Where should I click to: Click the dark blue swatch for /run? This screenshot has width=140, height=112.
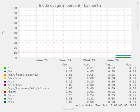5,82
